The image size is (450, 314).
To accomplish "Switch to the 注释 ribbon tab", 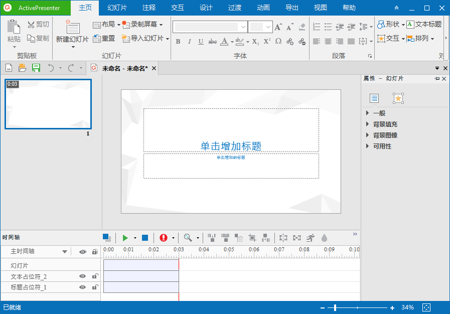I will [149, 8].
